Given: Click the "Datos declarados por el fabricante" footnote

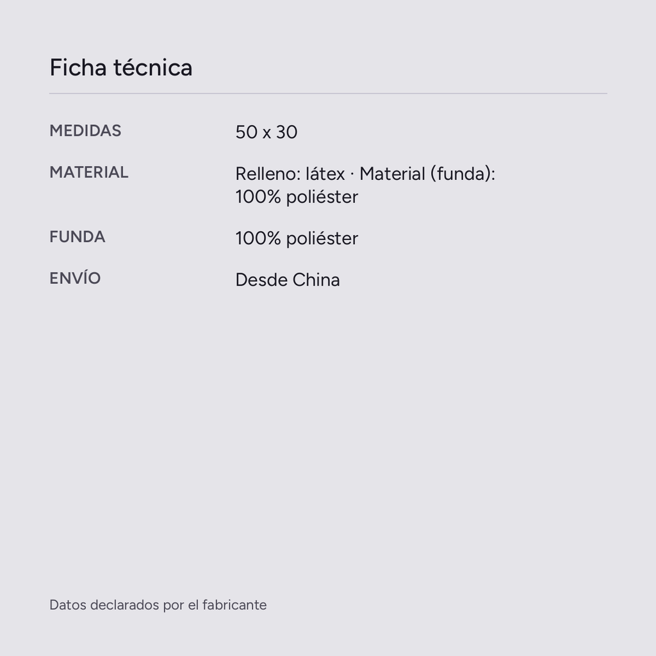Looking at the screenshot, I should 158,605.
